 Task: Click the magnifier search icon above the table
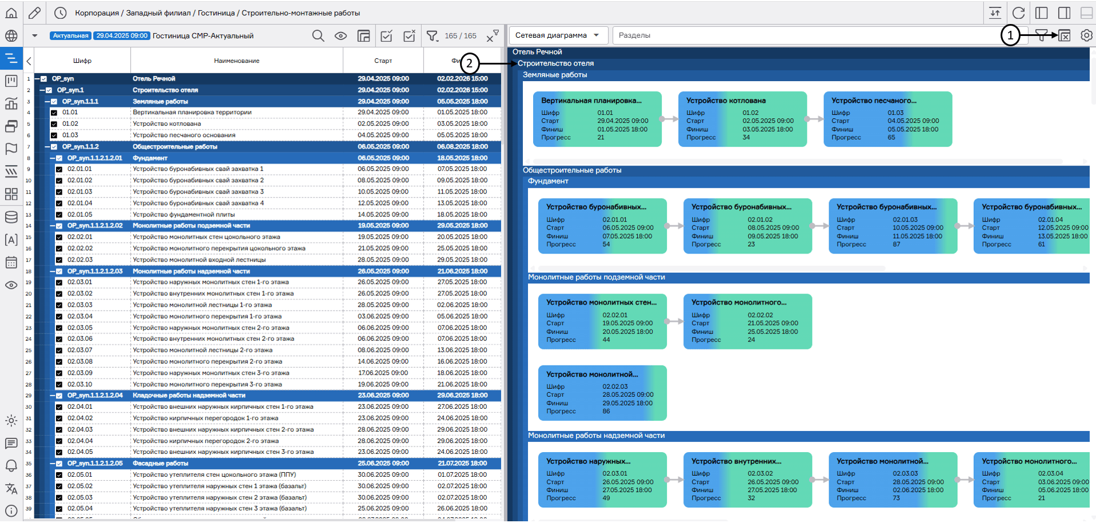[x=318, y=36]
